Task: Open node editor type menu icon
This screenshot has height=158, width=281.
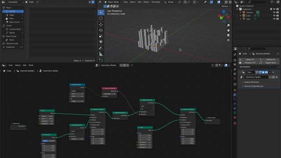Action: tap(4, 65)
